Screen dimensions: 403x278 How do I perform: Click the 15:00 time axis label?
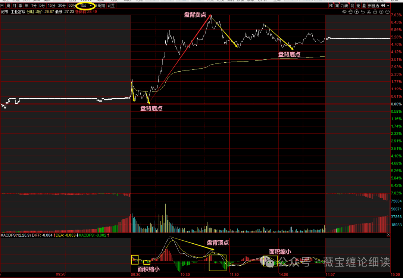click(x=396, y=274)
